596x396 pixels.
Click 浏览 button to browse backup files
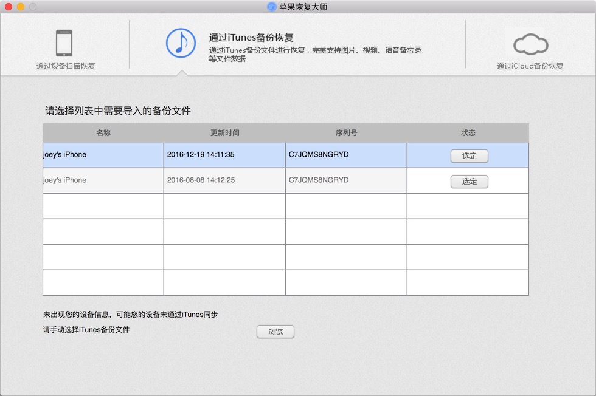275,332
